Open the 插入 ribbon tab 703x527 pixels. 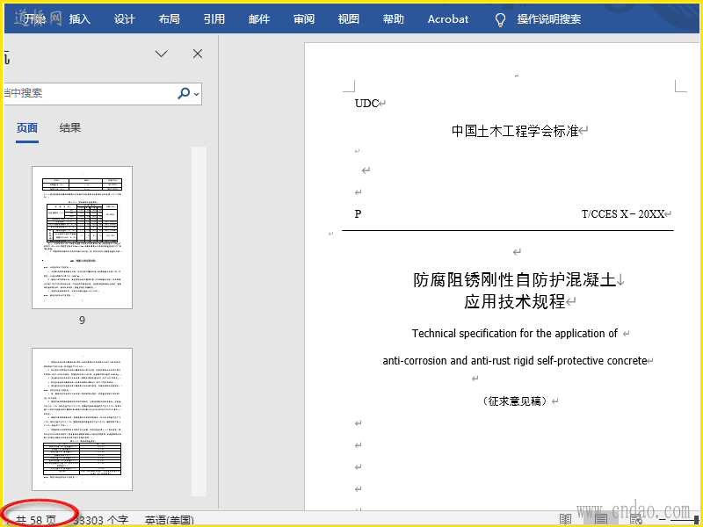(x=80, y=18)
